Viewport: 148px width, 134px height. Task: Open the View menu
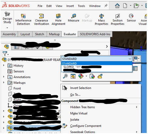[x=59, y=6]
